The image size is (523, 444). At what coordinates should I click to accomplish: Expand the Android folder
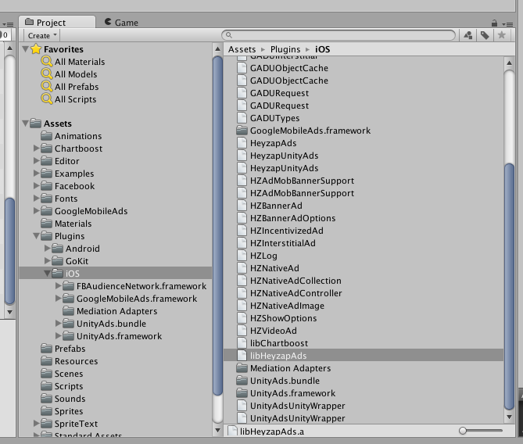point(48,249)
